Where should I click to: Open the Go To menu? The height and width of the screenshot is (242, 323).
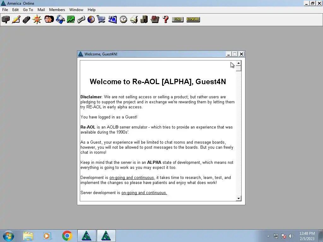point(28,10)
